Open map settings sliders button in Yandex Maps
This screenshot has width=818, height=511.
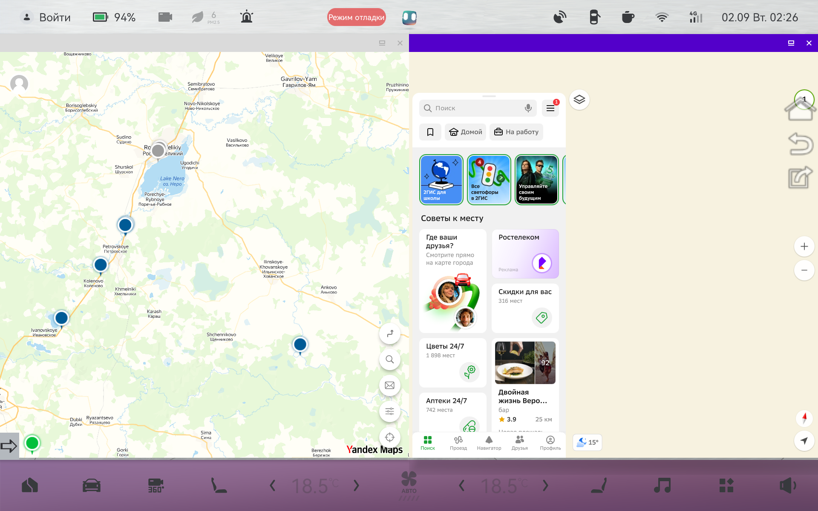click(x=390, y=411)
